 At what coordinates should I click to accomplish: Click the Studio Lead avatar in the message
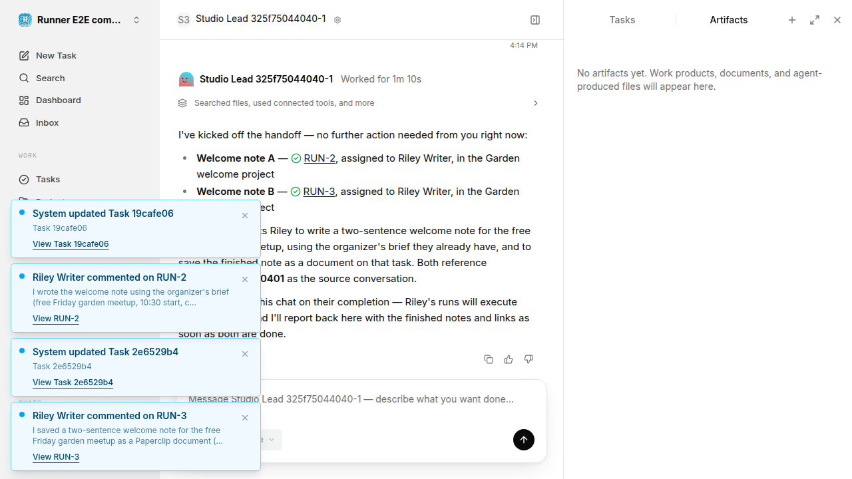coord(186,79)
